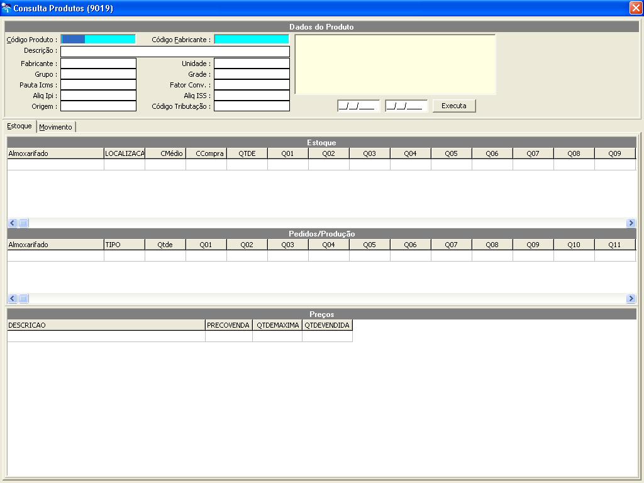The height and width of the screenshot is (483, 644).
Task: Click the QTDEVENDIDA column header
Action: tap(327, 325)
